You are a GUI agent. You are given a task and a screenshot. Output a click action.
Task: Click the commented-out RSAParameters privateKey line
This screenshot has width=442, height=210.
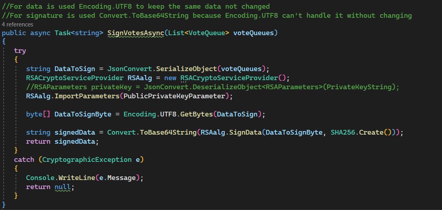click(213, 86)
